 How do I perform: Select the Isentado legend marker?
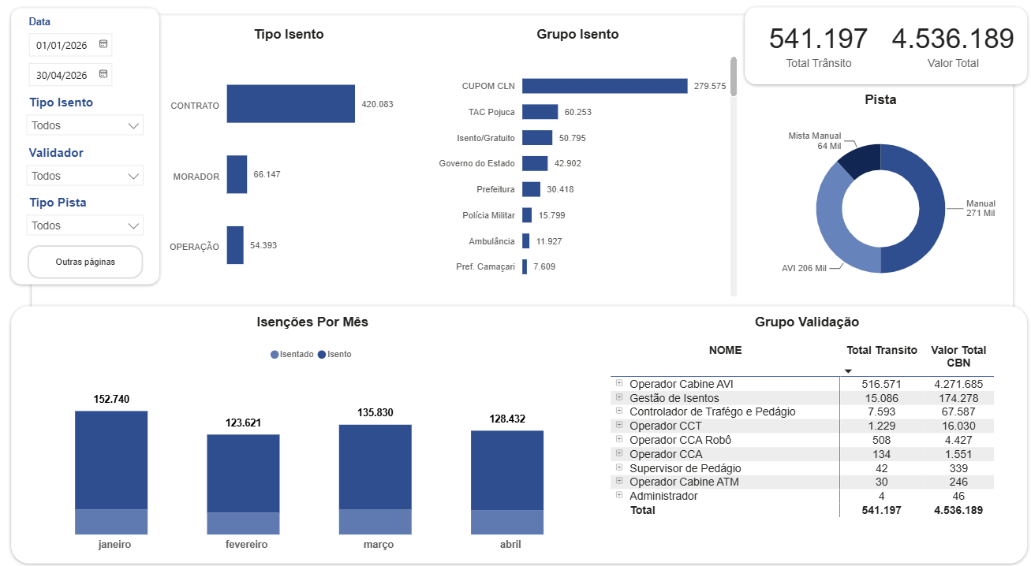click(275, 355)
